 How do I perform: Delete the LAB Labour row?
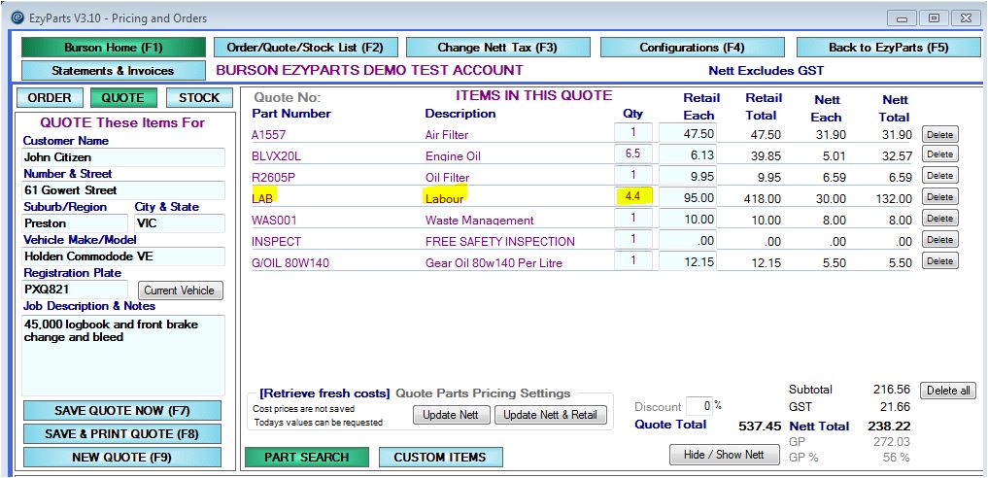(x=940, y=197)
